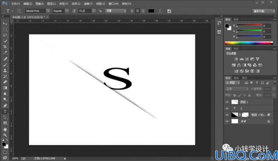Add a Color Balance adjustment
This screenshot has height=161, width=278.
point(239,65)
